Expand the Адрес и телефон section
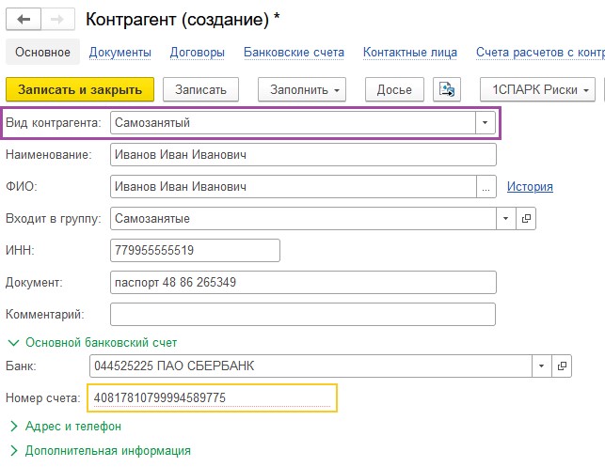 (66, 427)
